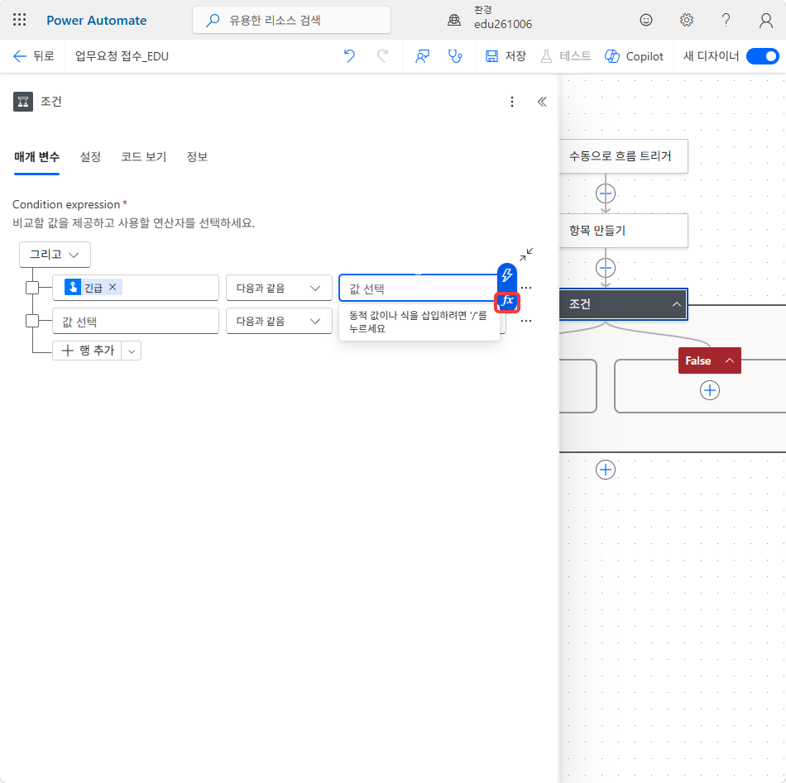786x783 pixels.
Task: Open the environment picker edu261006
Action: tap(491, 18)
